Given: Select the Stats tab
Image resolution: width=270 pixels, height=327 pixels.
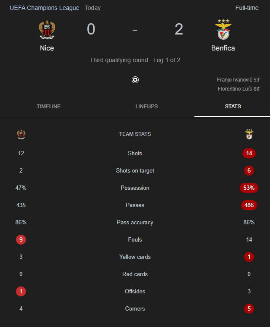Looking at the screenshot, I should click(x=233, y=107).
